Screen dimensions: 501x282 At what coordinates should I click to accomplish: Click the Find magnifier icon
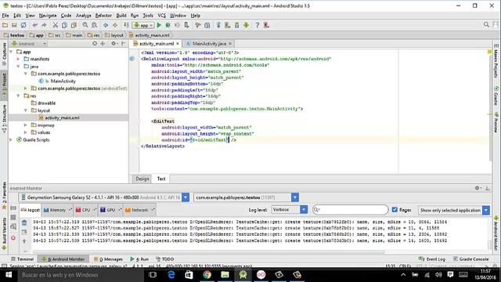click(85, 25)
